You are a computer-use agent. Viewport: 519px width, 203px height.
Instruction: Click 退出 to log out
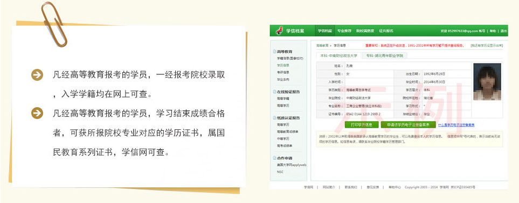click(503, 31)
